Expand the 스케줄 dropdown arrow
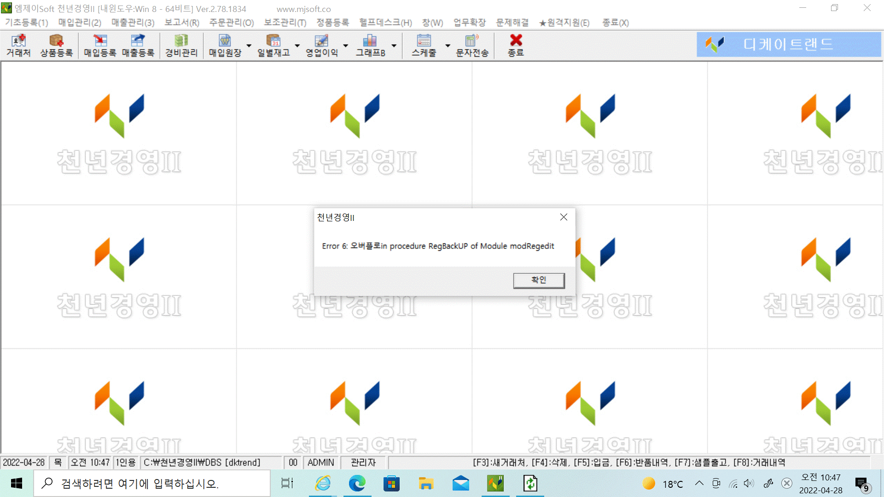Screen dimensions: 884x497 click(x=448, y=46)
